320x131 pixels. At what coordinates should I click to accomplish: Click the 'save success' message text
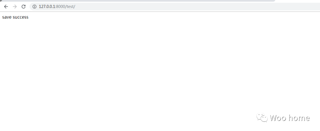point(15,17)
